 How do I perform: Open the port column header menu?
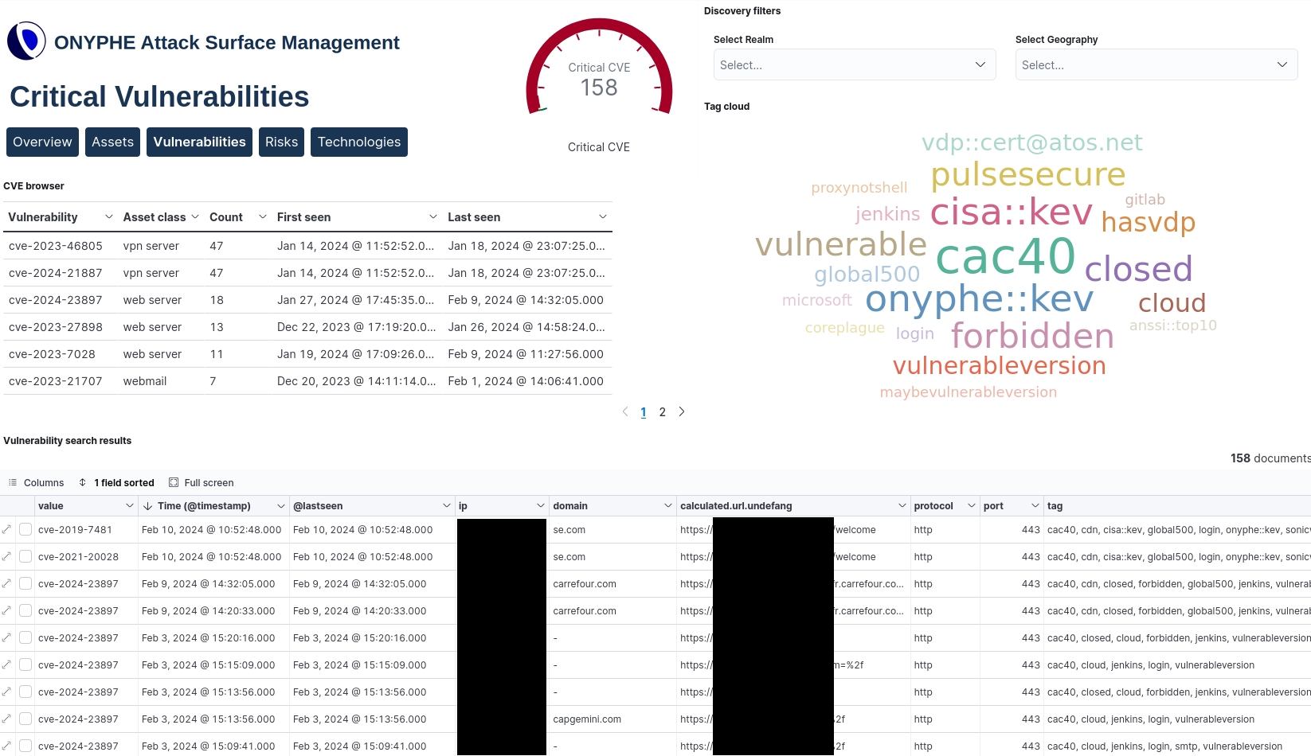[1035, 506]
